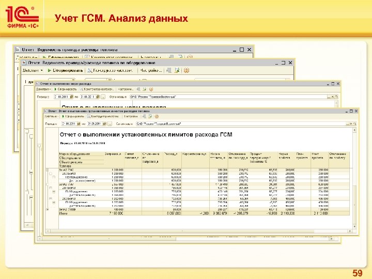Open help icon in norms report toolbar
The height and width of the screenshot is (279, 372).
pyautogui.click(x=151, y=89)
